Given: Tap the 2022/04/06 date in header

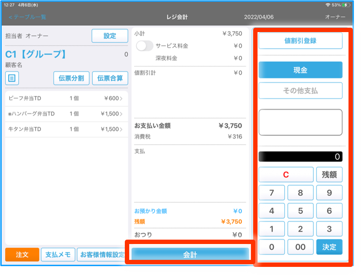Looking at the screenshot, I should (x=258, y=17).
